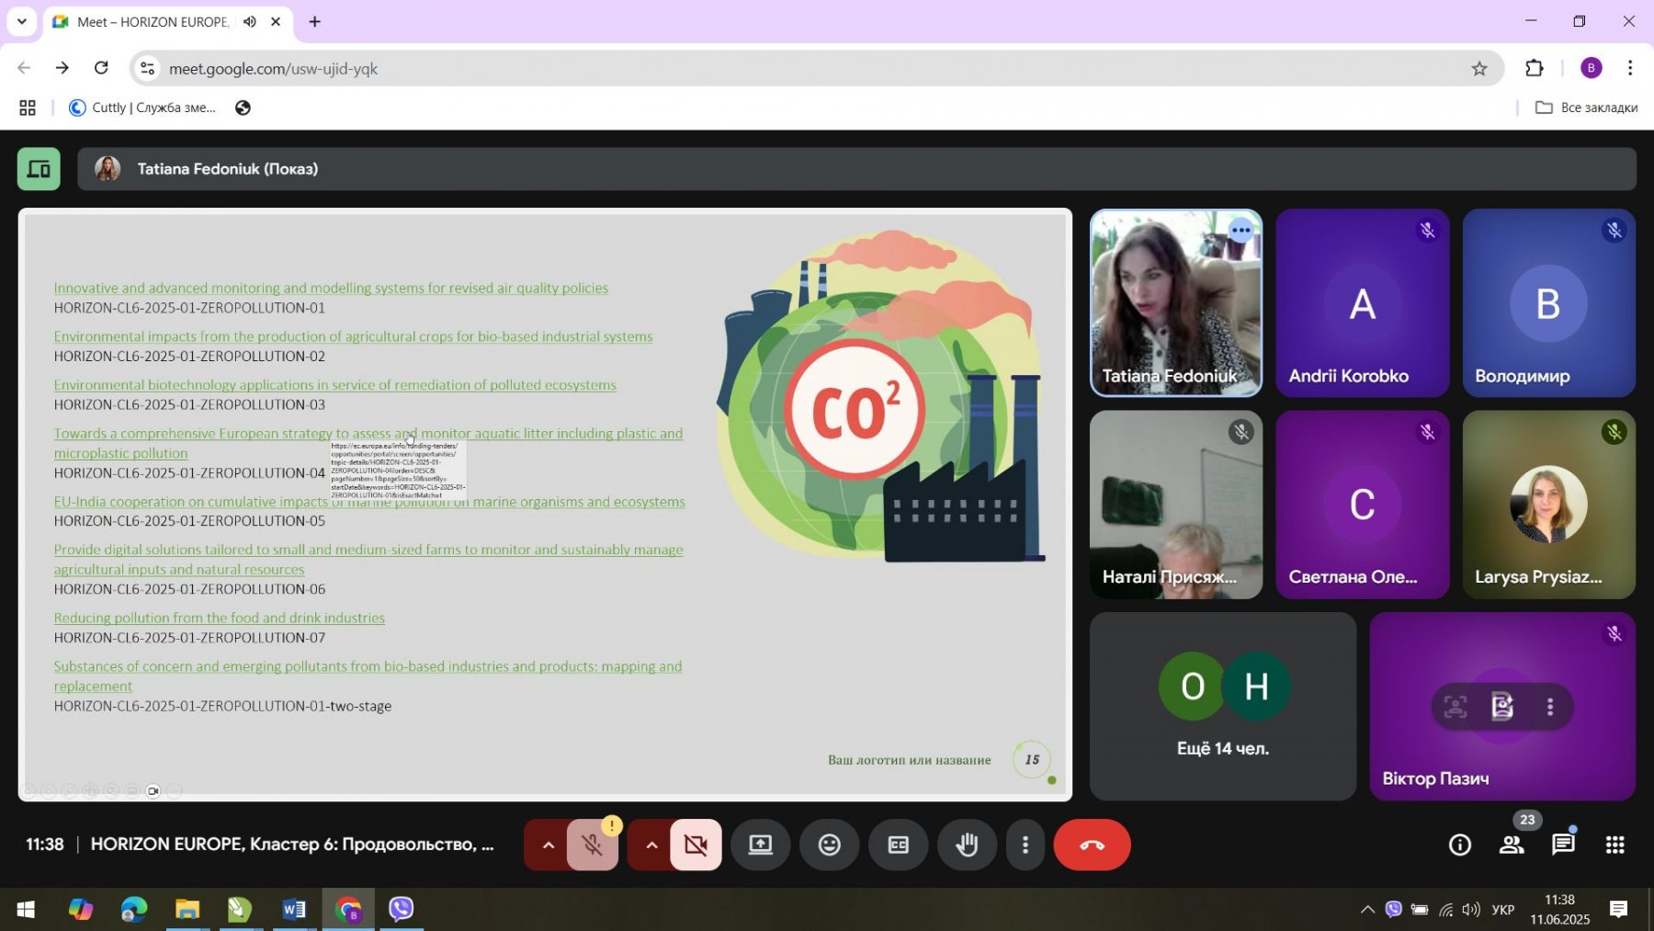Image resolution: width=1654 pixels, height=931 pixels.
Task: View site information icon in address bar
Action: point(148,69)
